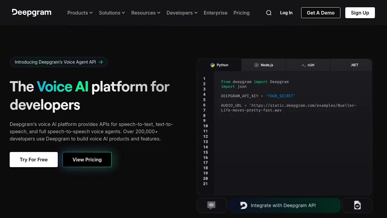Click the 'YOUR_SECRET' string in the code
Viewport: 387px width, 218px height.
(x=281, y=96)
